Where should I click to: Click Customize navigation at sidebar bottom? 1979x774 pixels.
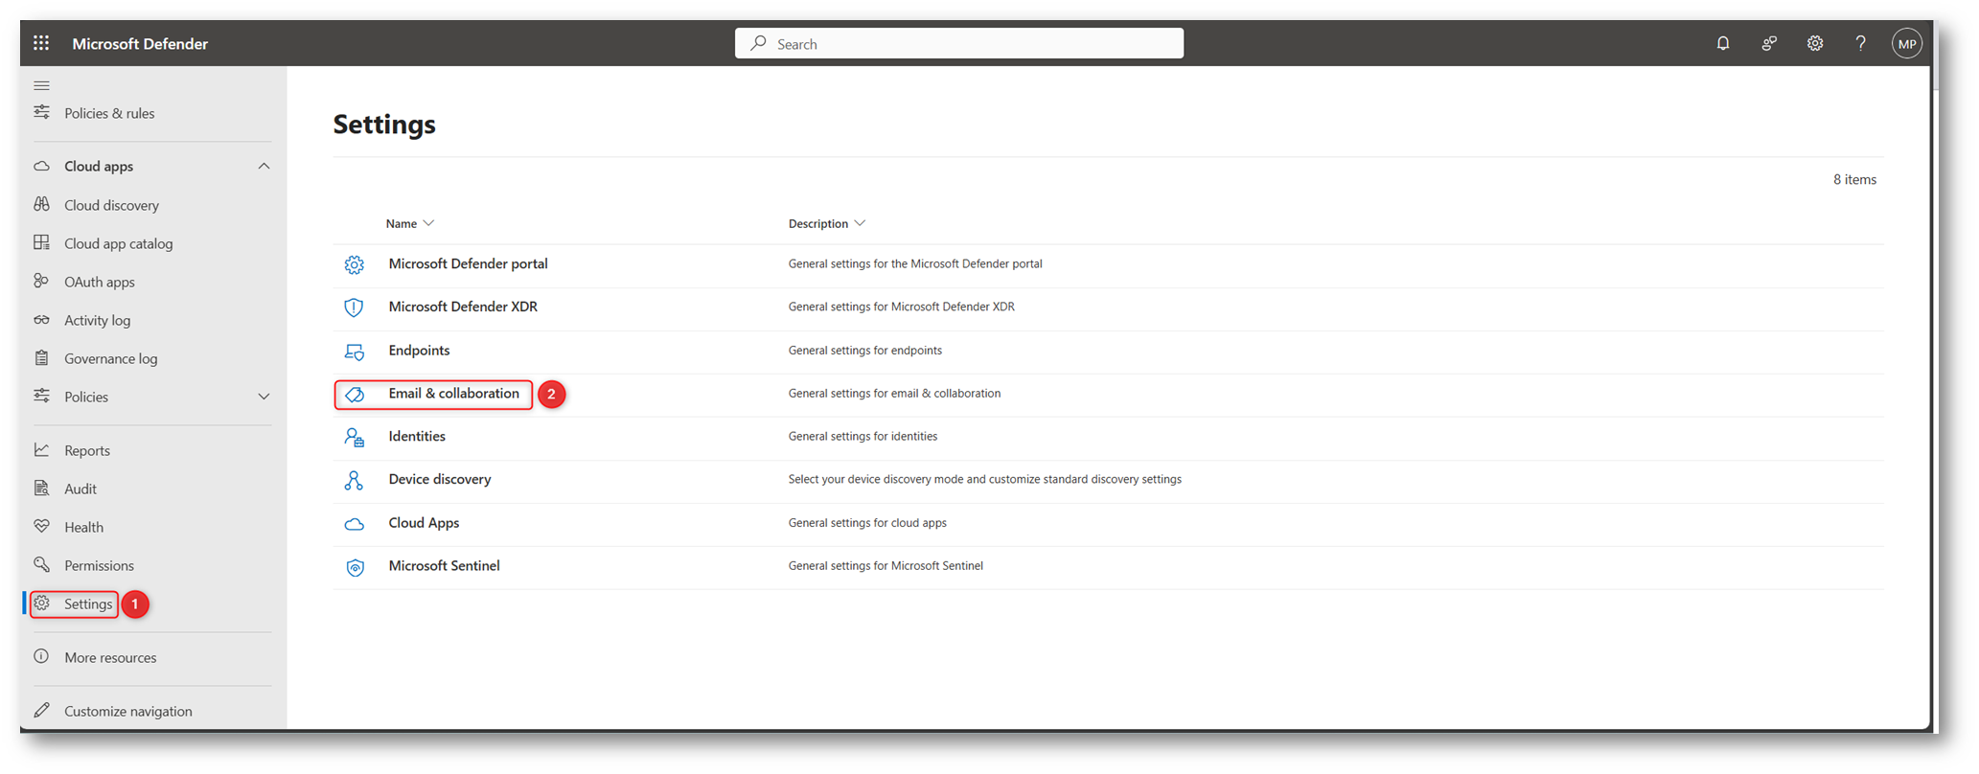click(127, 711)
